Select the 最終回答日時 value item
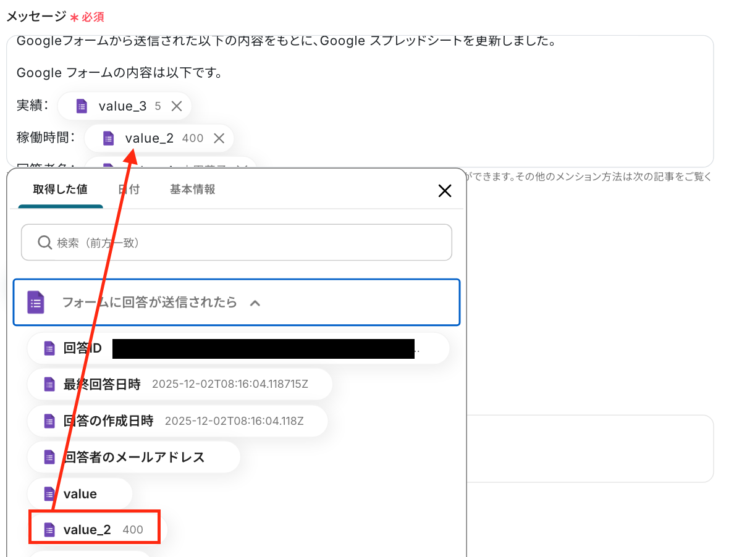Viewport: 734px width, 557px height. [180, 385]
